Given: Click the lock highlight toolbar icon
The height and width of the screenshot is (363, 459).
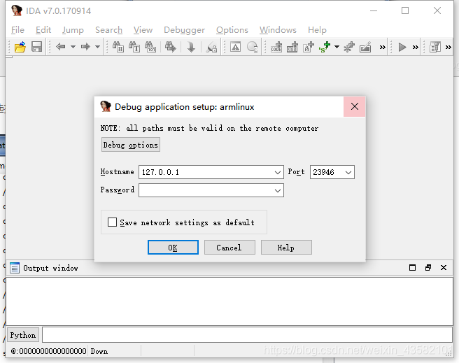Looking at the screenshot, I should [211, 47].
